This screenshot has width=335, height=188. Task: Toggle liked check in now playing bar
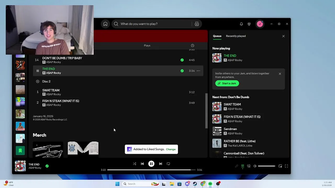click(x=47, y=166)
